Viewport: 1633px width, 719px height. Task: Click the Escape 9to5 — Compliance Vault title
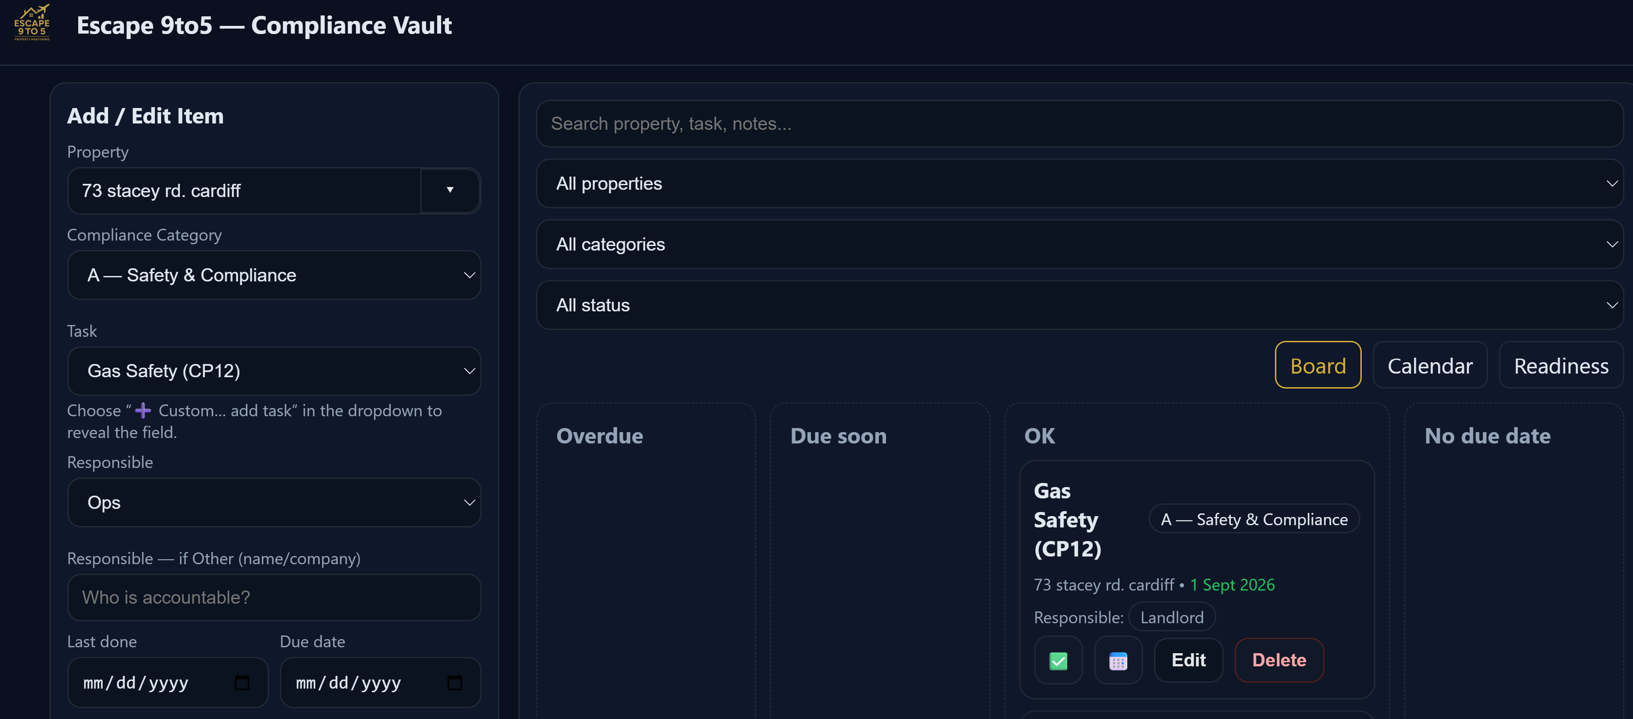pos(264,25)
